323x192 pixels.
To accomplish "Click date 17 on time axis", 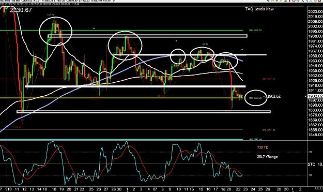I will [216, 189].
